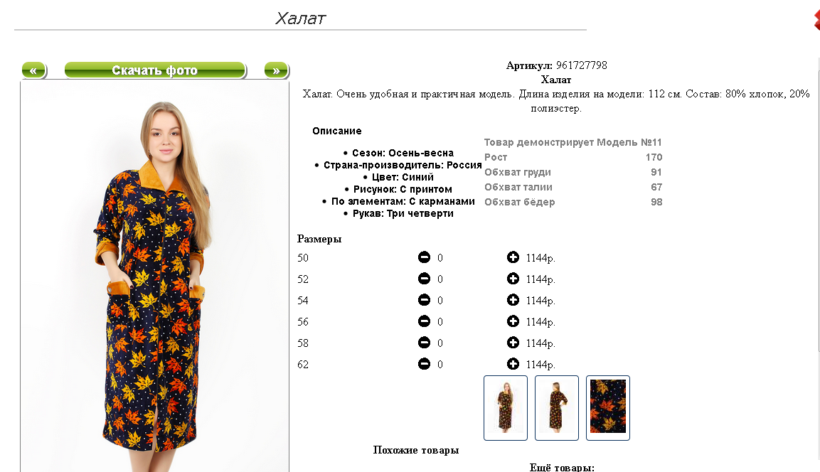
Task: Click minus icon for size 58
Action: click(x=424, y=343)
